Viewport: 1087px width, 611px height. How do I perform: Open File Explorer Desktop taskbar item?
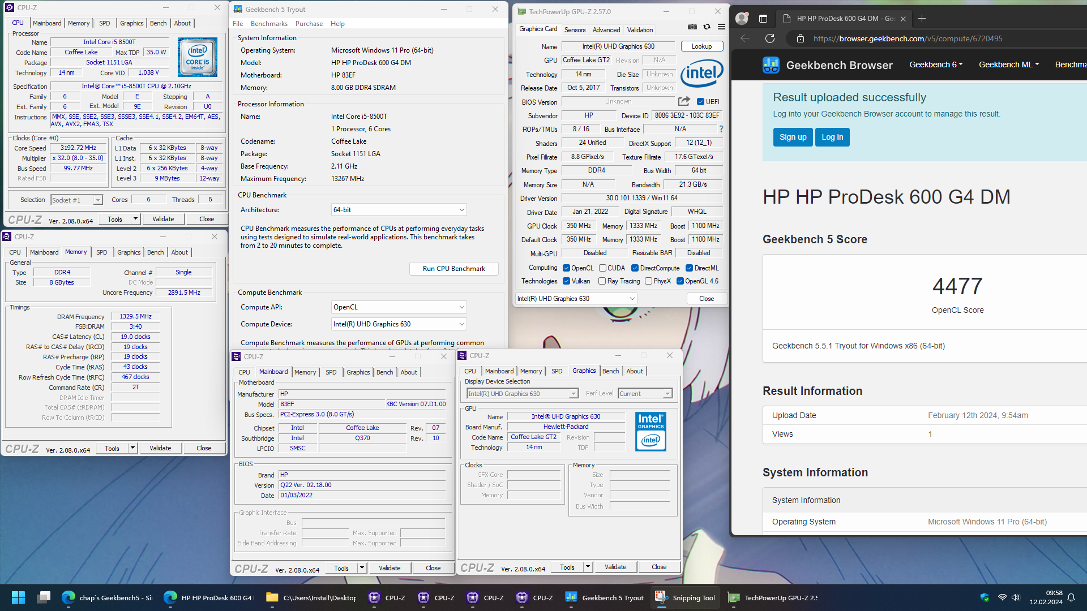(311, 597)
